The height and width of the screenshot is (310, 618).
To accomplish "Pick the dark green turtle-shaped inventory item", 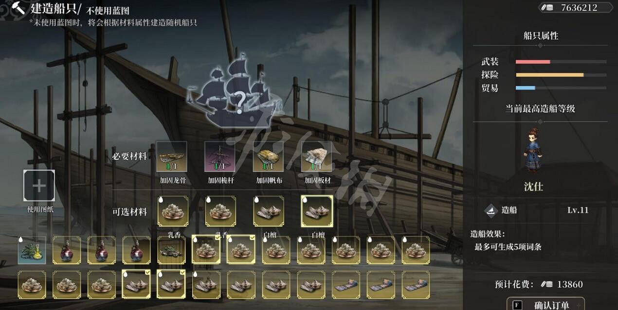I will [172, 250].
